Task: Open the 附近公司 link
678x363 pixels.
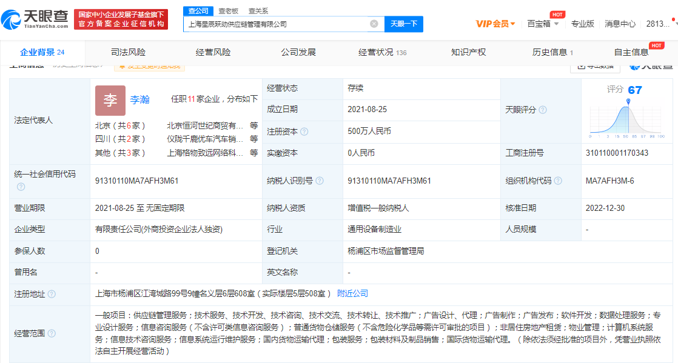Action: pyautogui.click(x=352, y=293)
